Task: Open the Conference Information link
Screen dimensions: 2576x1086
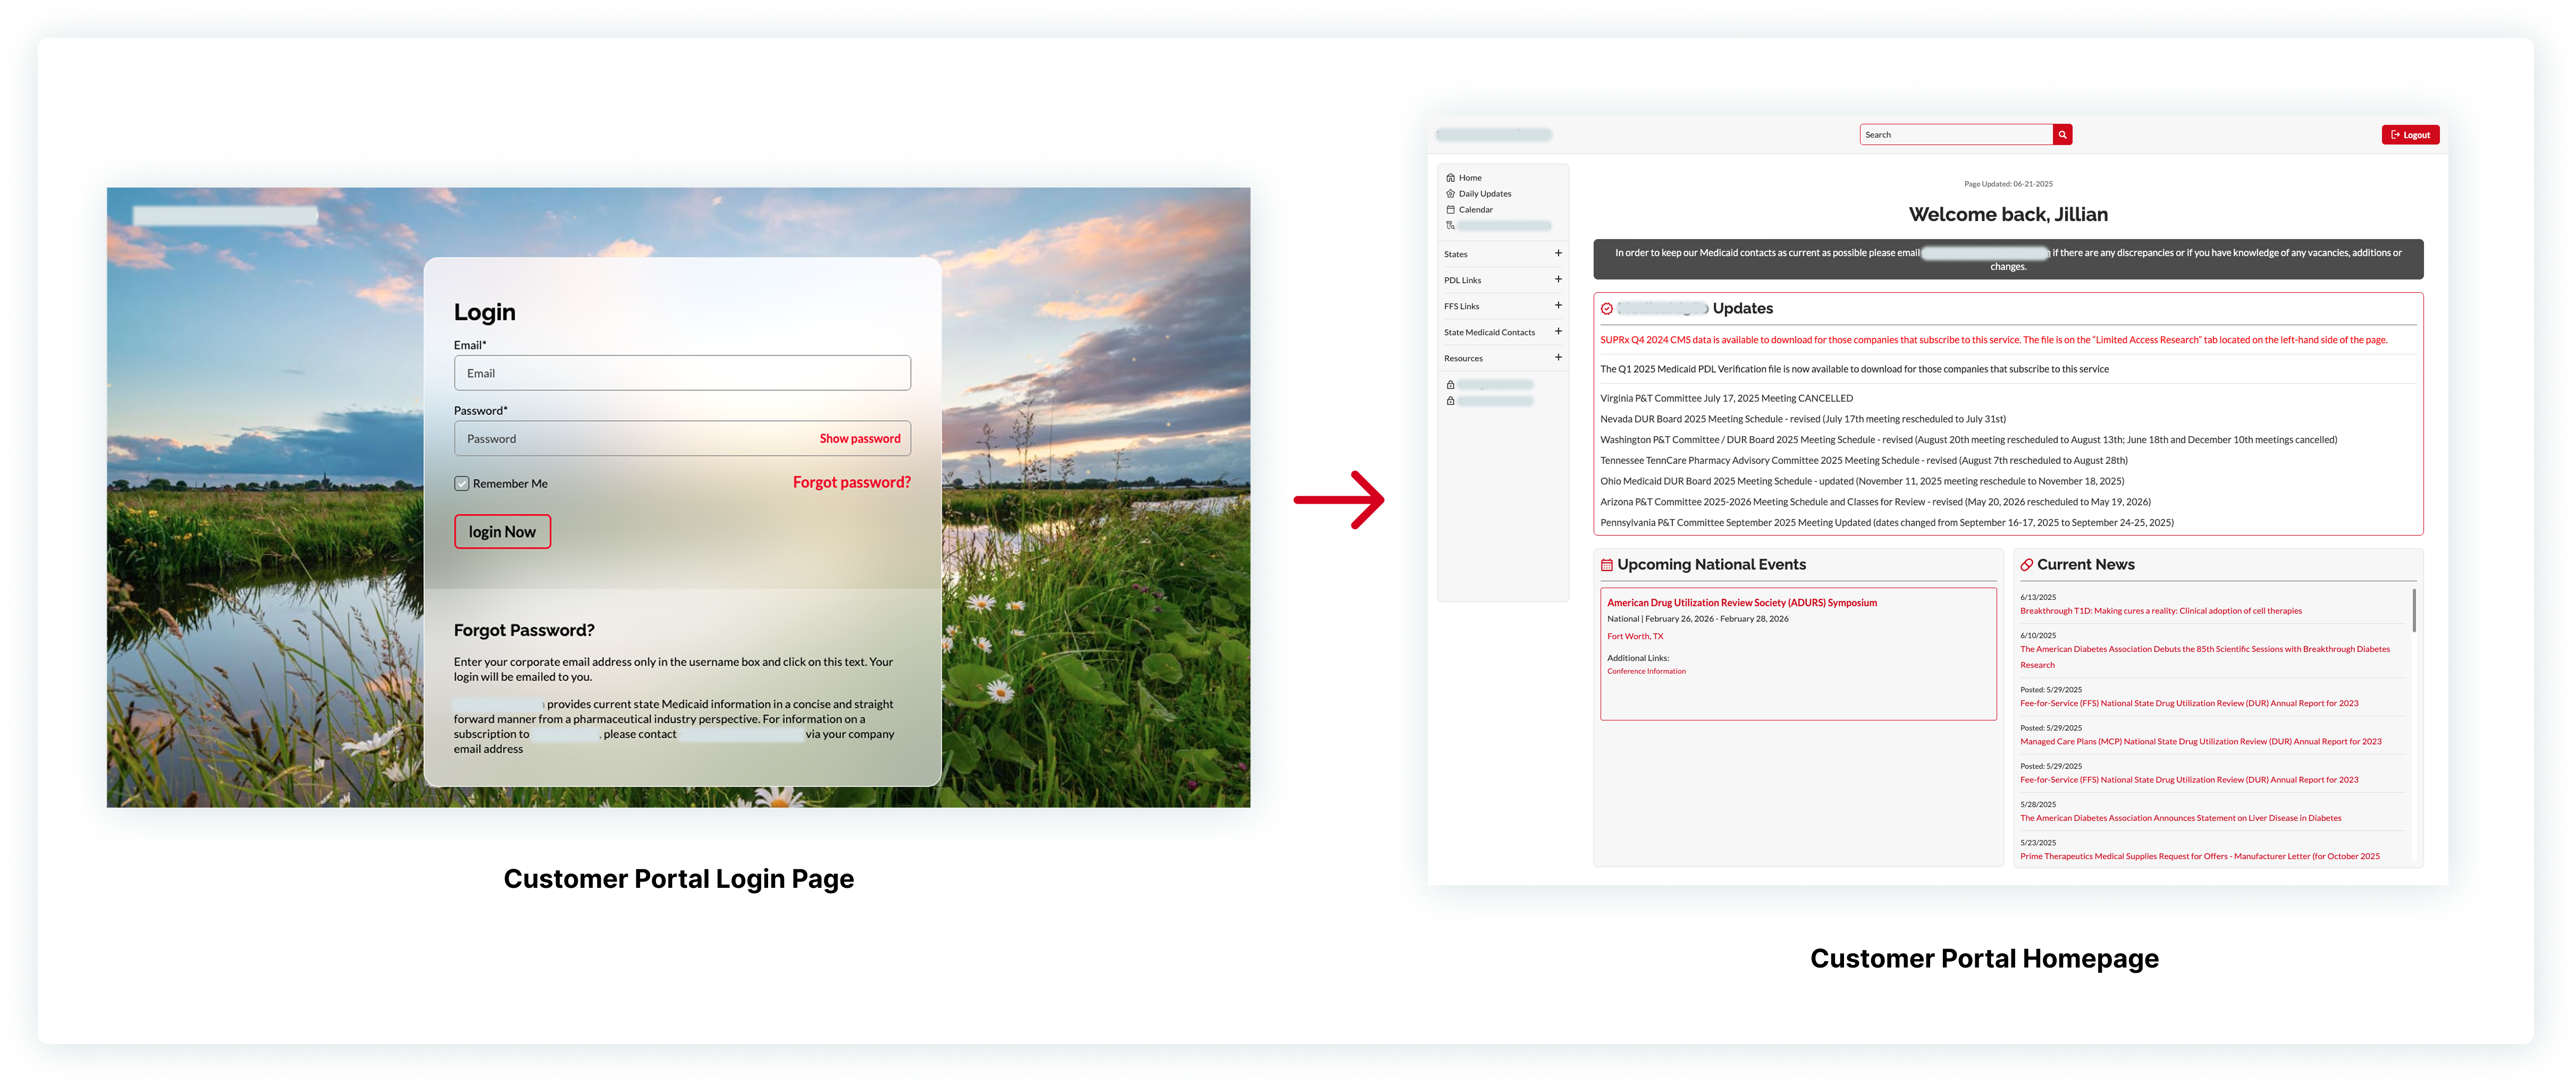Action: click(x=1646, y=672)
